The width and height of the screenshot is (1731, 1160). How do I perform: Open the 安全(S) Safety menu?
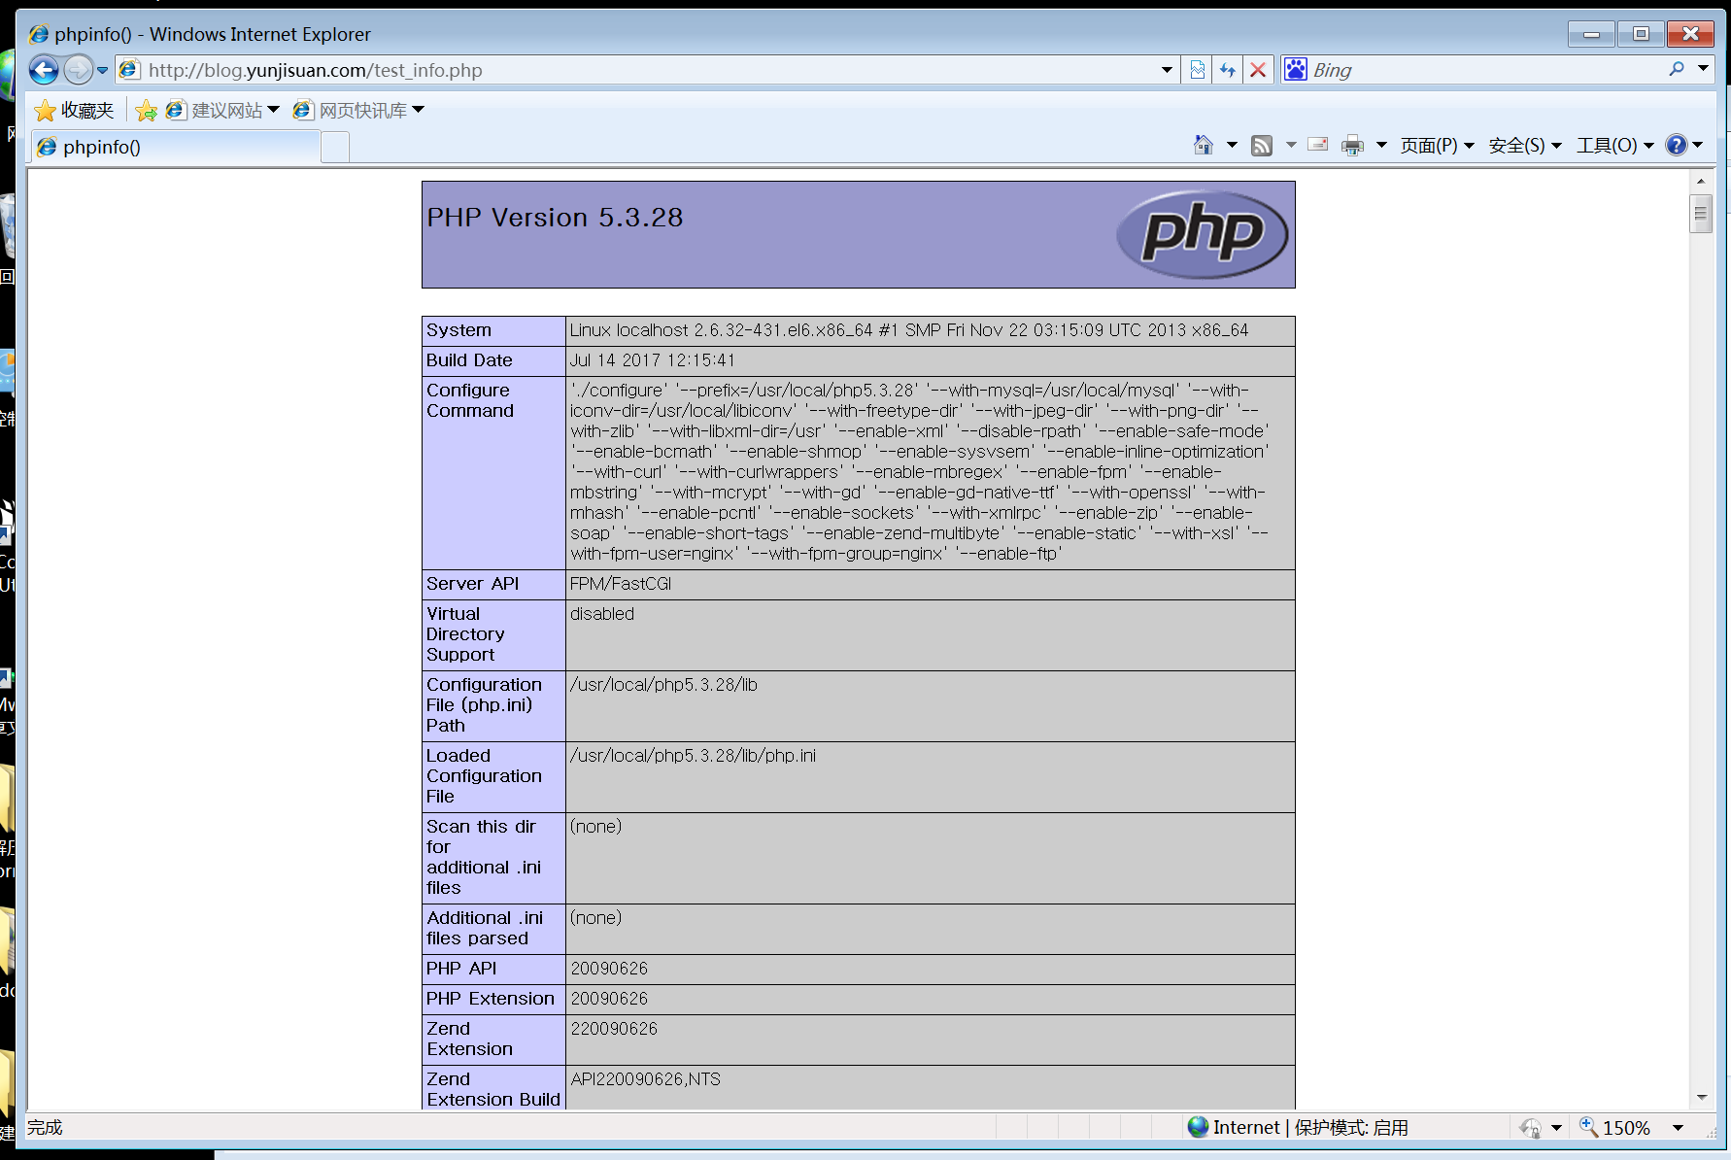click(x=1525, y=146)
